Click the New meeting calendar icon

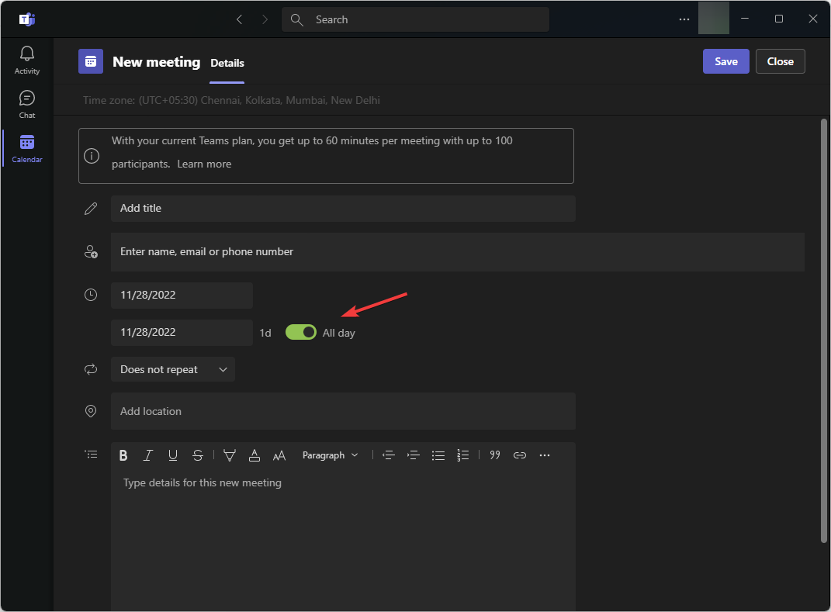91,61
